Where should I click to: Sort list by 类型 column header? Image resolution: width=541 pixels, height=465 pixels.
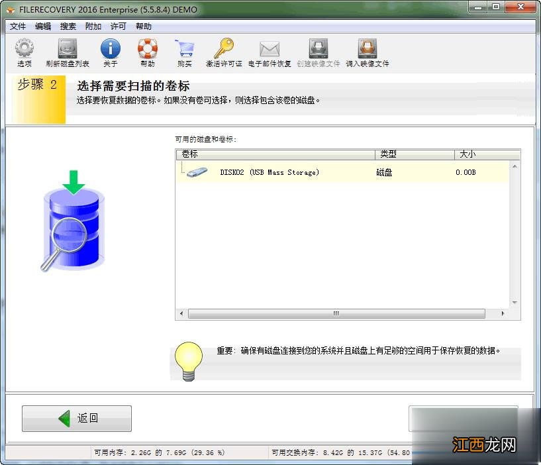coord(414,154)
